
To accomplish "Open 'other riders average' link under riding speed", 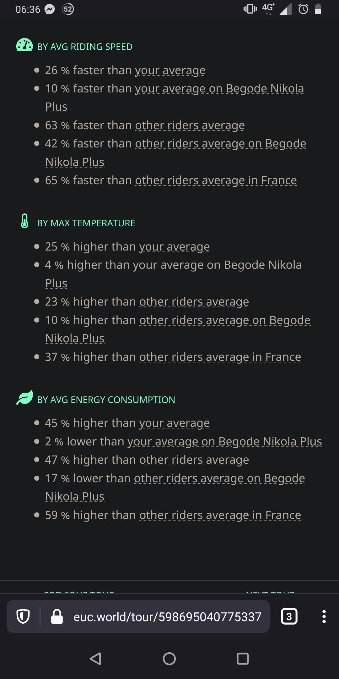I will coord(190,125).
